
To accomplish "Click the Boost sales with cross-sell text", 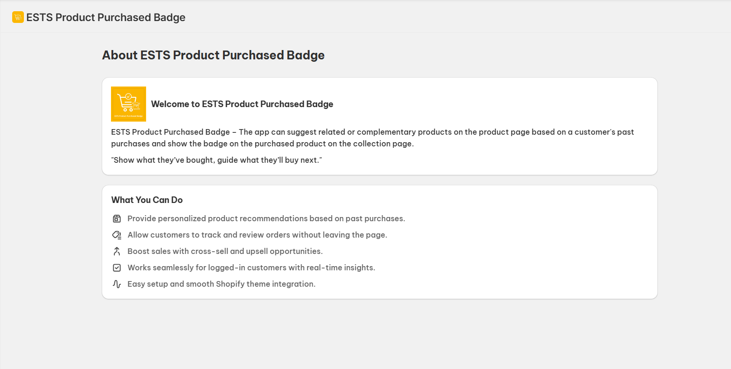I will tap(225, 251).
